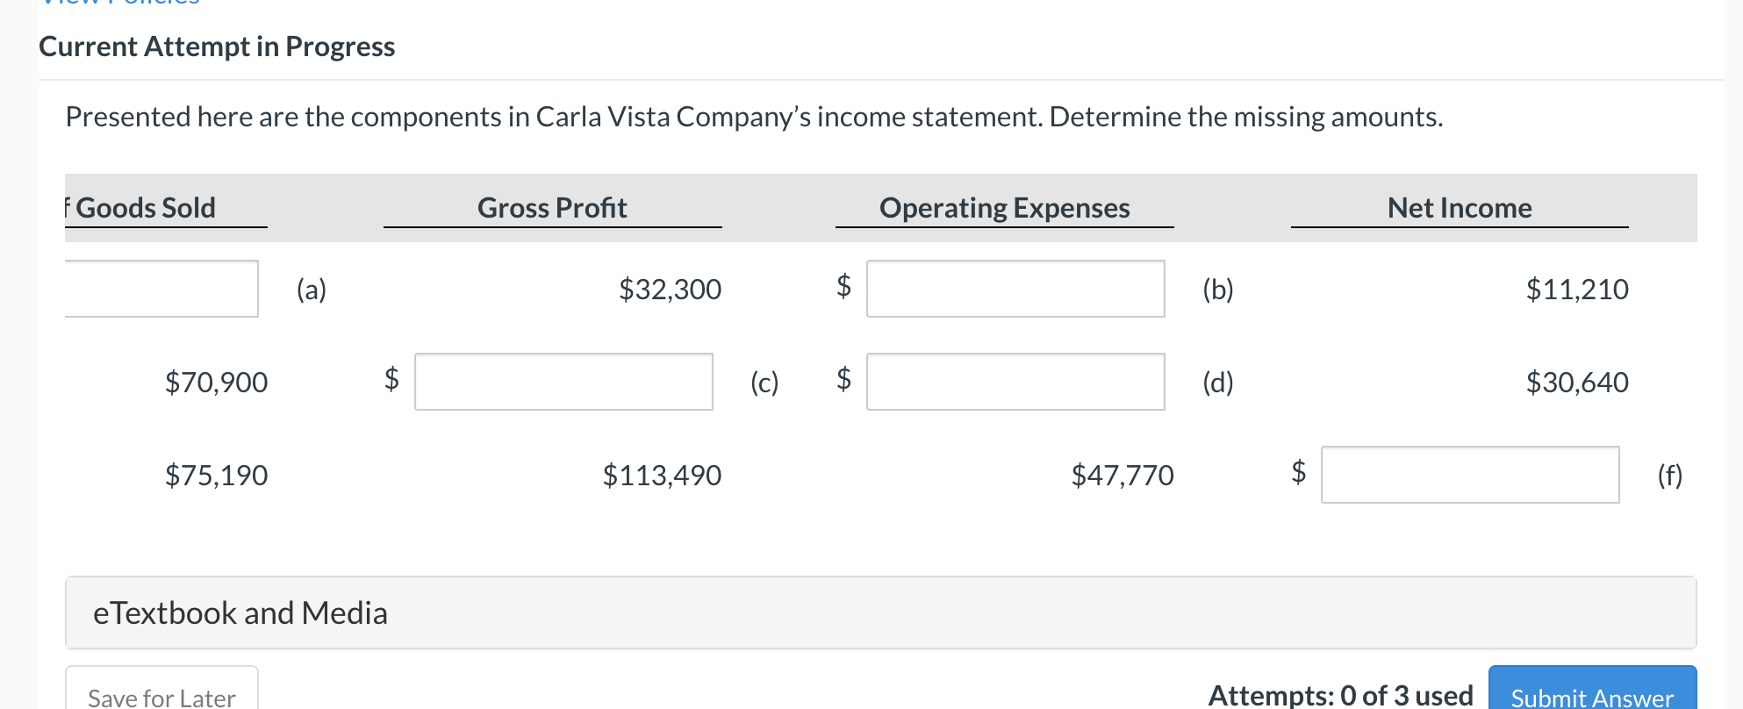Click the input field for missing amount (a)
Image resolution: width=1743 pixels, height=709 pixels.
click(x=161, y=289)
